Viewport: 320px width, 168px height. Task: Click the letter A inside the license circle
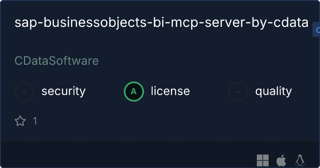click(133, 92)
